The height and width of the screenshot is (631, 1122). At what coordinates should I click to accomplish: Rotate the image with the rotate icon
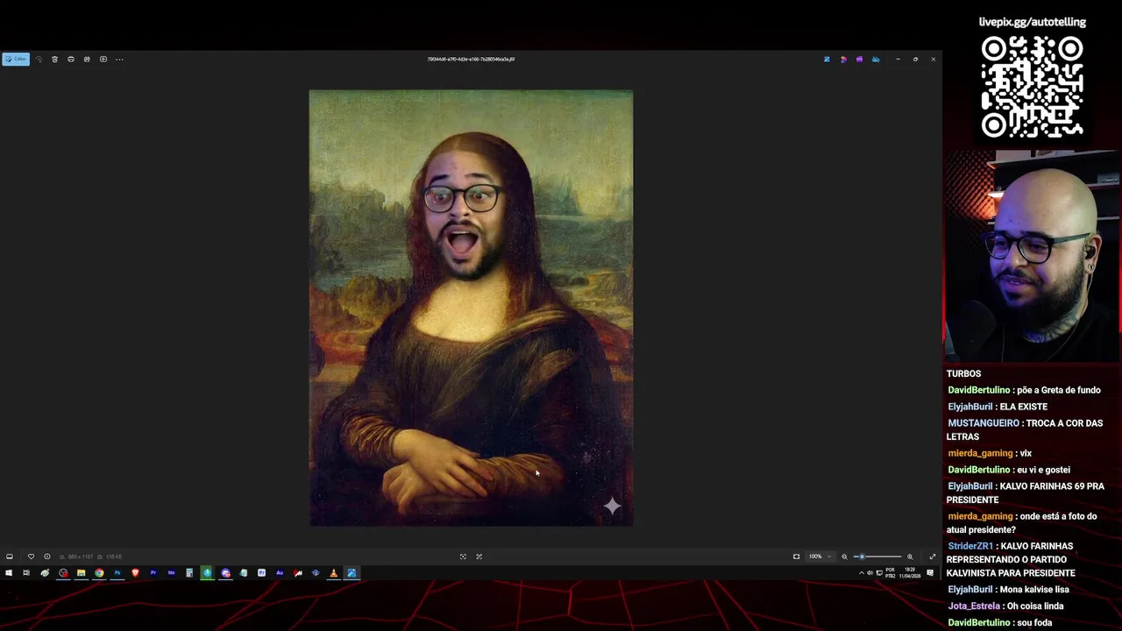[39, 60]
